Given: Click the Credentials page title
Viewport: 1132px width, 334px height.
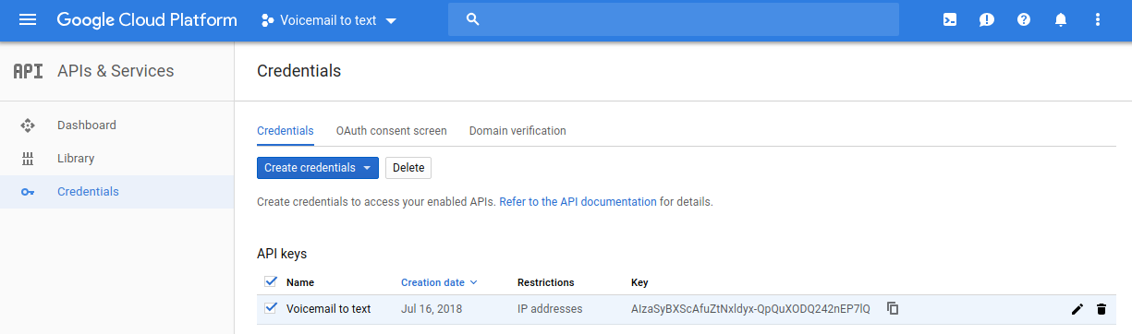Looking at the screenshot, I should pos(298,71).
